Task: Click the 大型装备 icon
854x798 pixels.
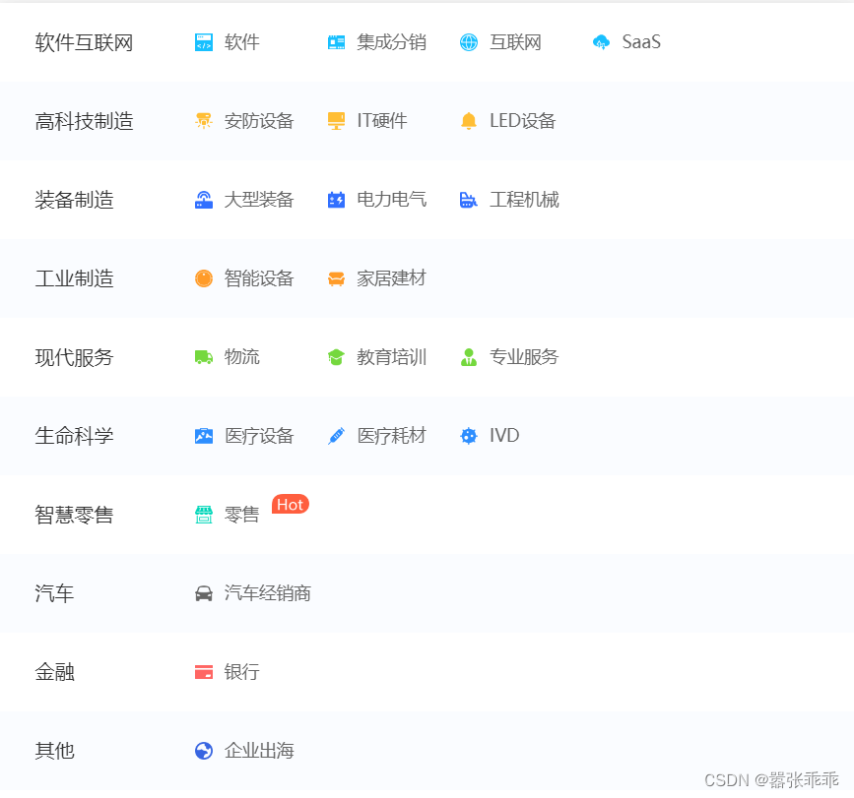Action: (x=204, y=200)
